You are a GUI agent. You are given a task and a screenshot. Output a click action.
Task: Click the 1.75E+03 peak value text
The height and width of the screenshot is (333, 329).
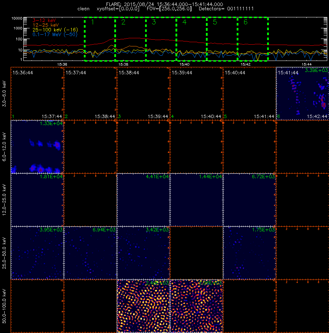263,230
